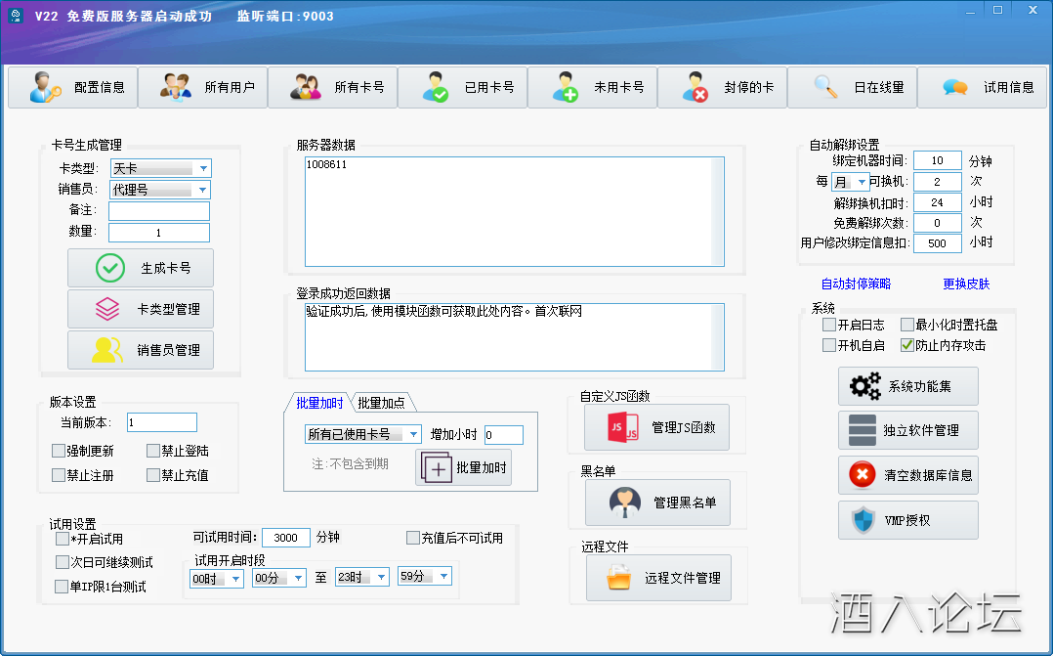Viewport: 1053px width, 656px height.
Task: Click the 更换皮肤 link
Action: click(966, 284)
